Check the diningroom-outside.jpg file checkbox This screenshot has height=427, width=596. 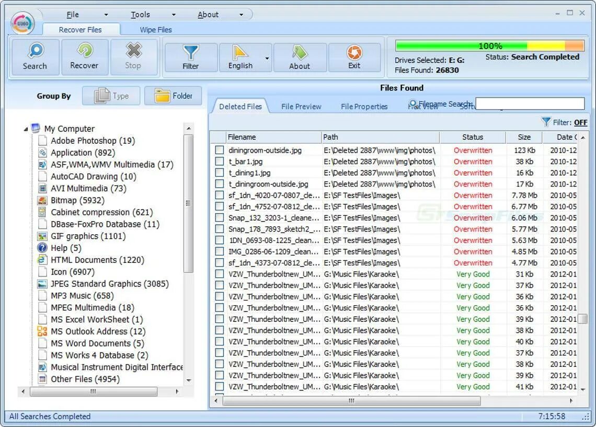point(220,150)
